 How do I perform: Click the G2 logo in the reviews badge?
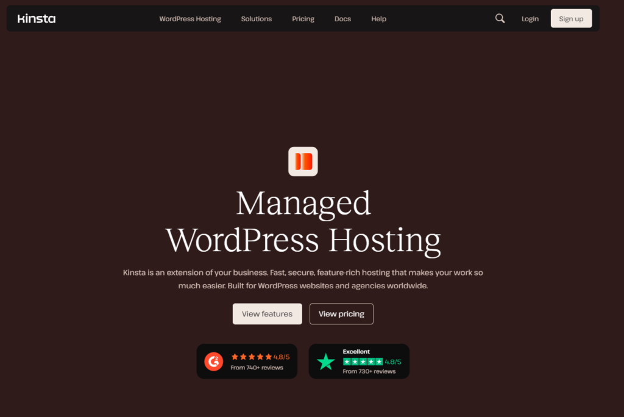[214, 362]
